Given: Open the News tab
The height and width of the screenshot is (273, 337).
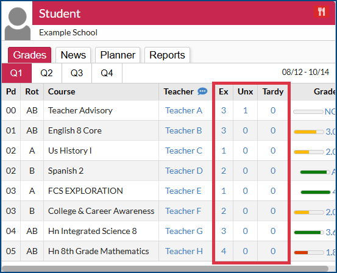Looking at the screenshot, I should click(73, 55).
